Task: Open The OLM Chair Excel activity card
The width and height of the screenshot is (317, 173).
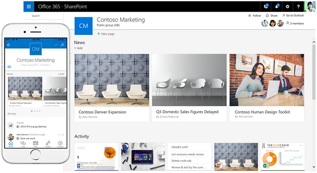Action: [283, 157]
